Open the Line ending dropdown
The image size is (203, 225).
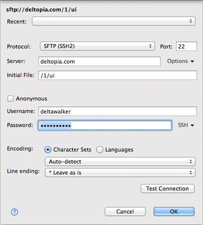pos(120,172)
